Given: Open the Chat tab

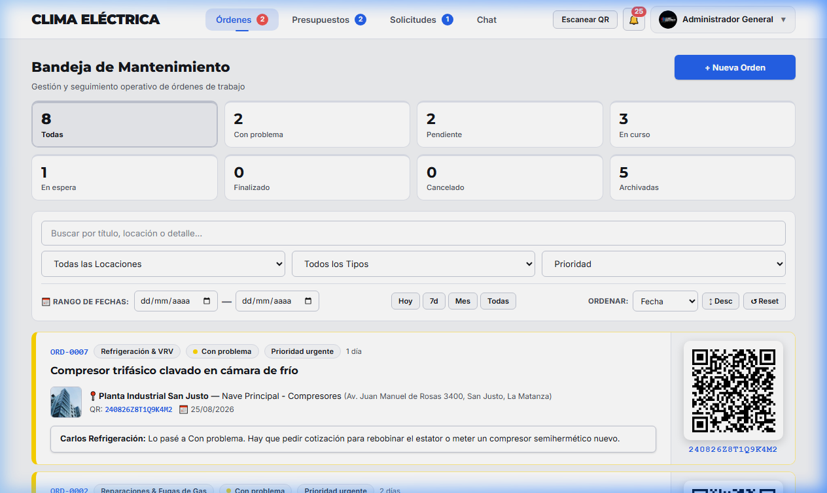Looking at the screenshot, I should pyautogui.click(x=487, y=20).
